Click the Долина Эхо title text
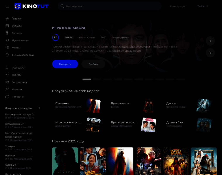This screenshot has width=222, height=175. click(175, 123)
